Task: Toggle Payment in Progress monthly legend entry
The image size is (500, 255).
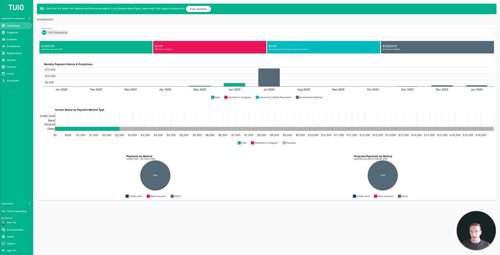Action: pos(238,97)
